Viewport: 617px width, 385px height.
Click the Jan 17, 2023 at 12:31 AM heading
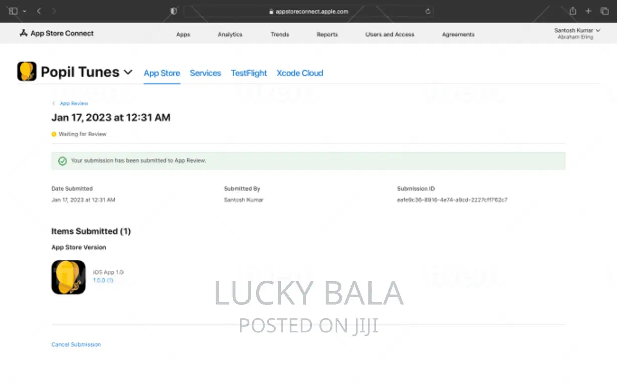111,118
